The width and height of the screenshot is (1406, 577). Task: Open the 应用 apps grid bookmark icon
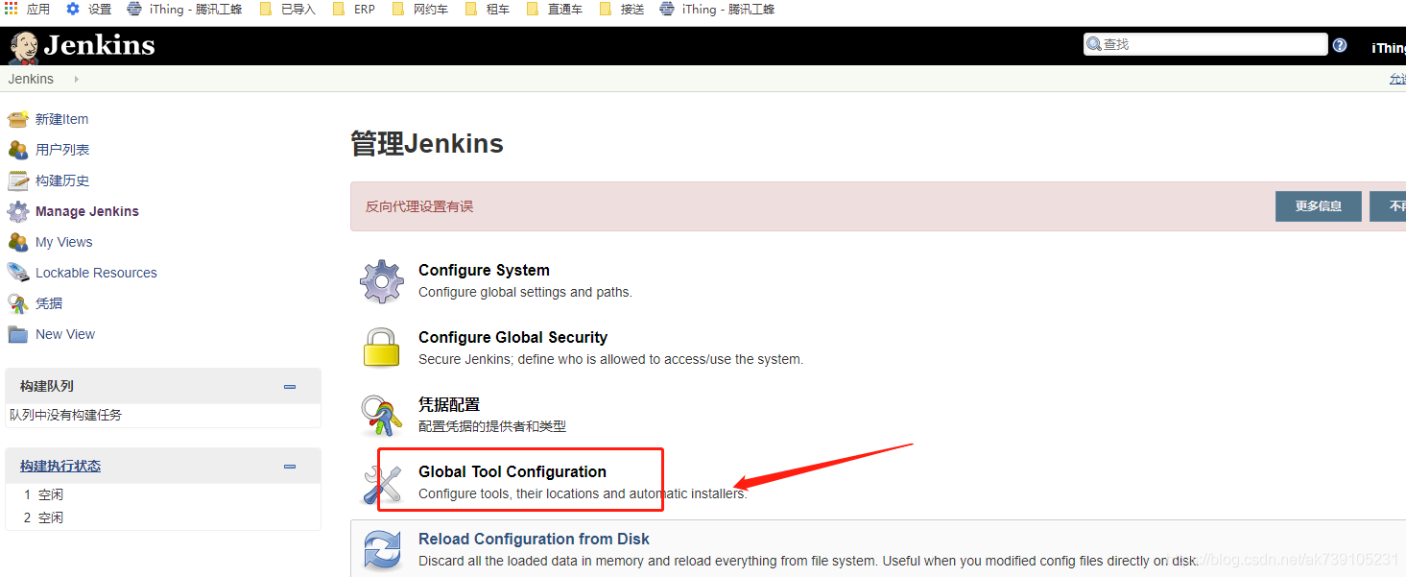pos(12,9)
